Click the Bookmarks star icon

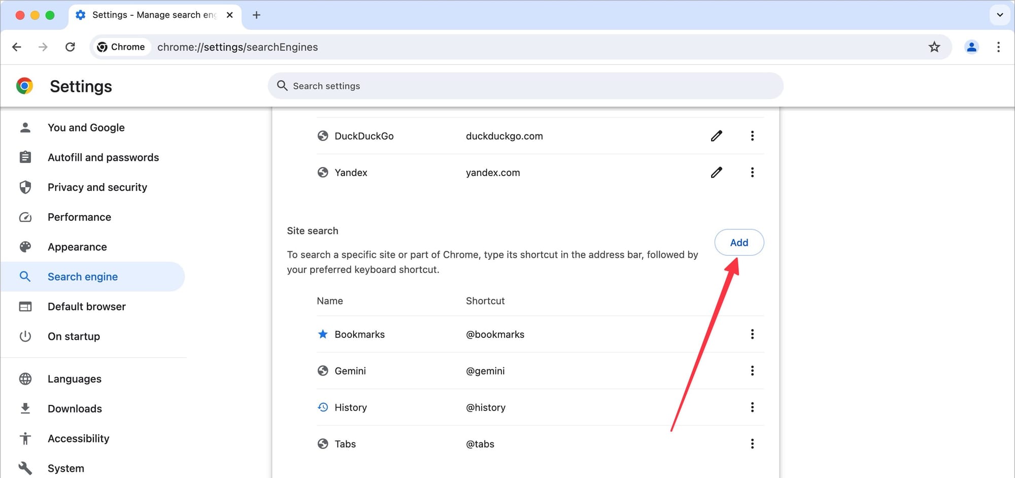click(x=323, y=334)
